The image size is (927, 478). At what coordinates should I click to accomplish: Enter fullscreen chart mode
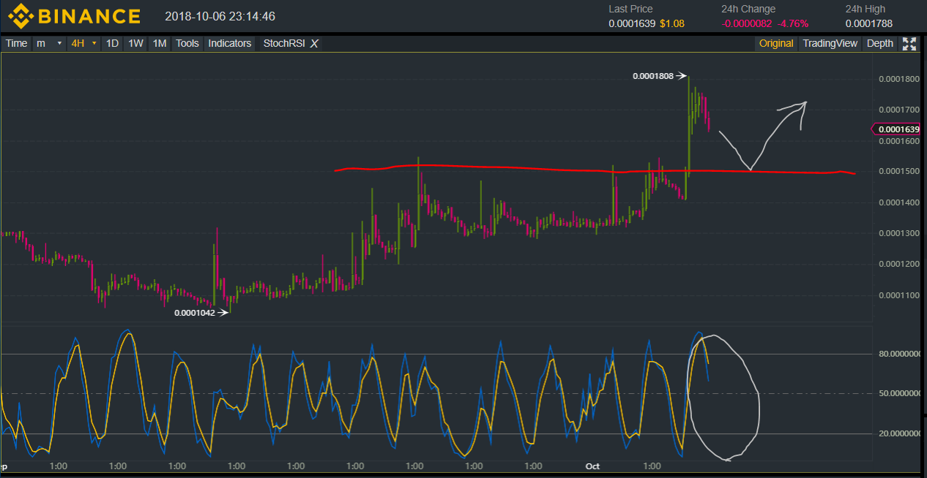pyautogui.click(x=909, y=43)
